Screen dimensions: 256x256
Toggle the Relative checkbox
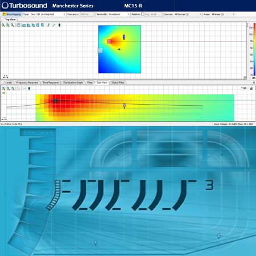pos(143,14)
